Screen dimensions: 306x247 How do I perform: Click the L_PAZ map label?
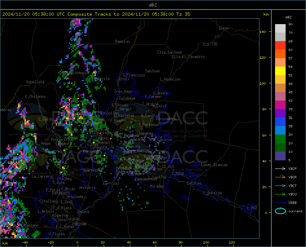click(x=252, y=208)
